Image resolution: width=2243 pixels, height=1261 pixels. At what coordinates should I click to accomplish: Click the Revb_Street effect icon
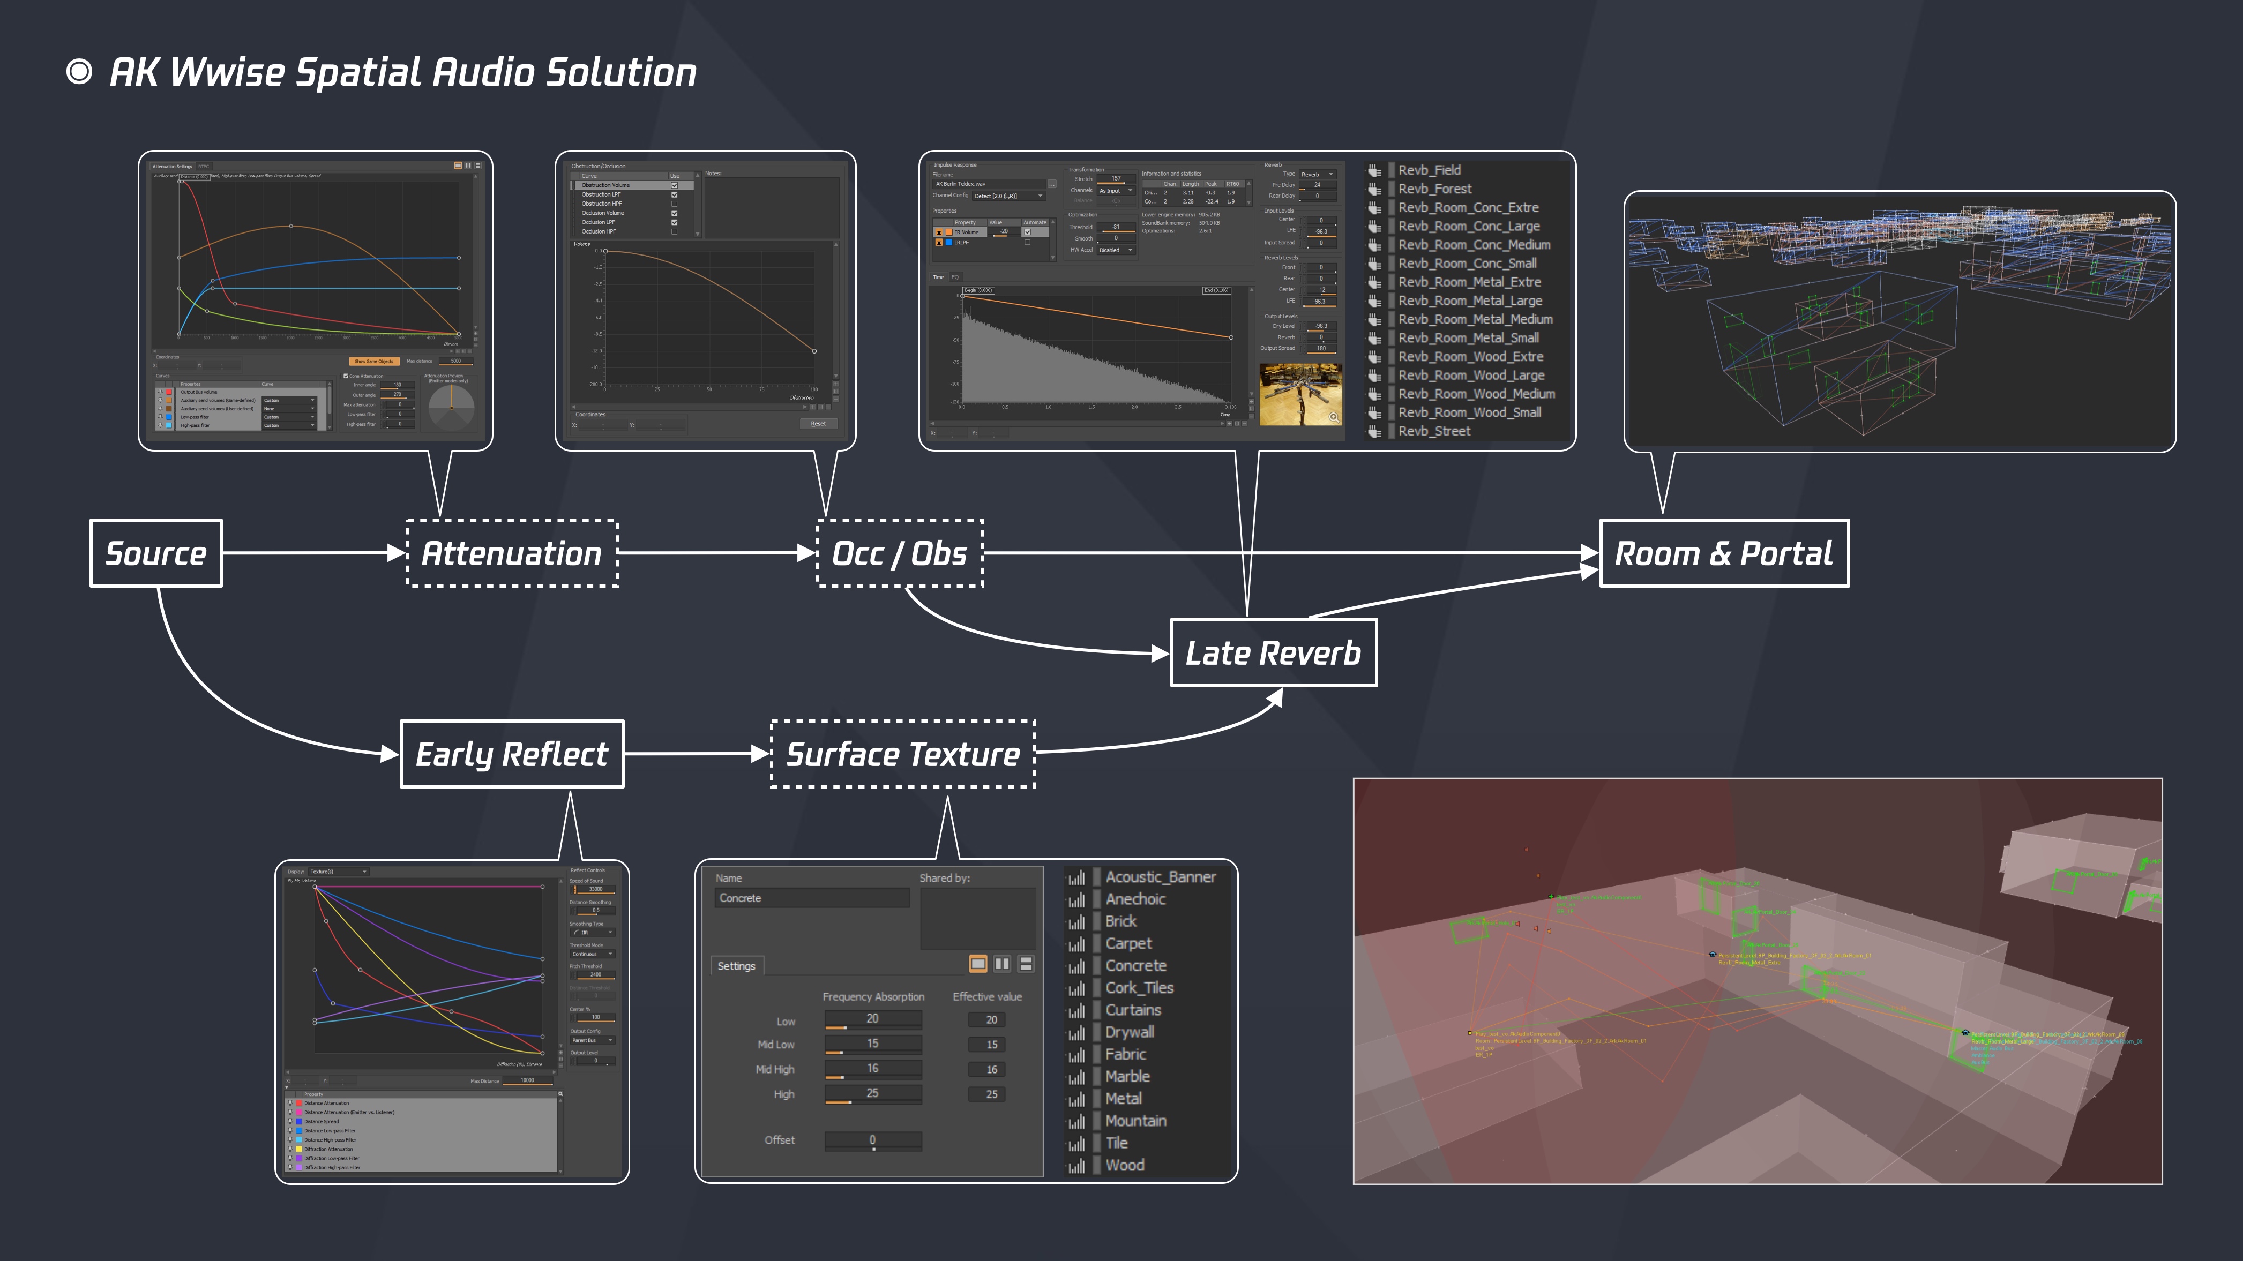[x=1375, y=431]
